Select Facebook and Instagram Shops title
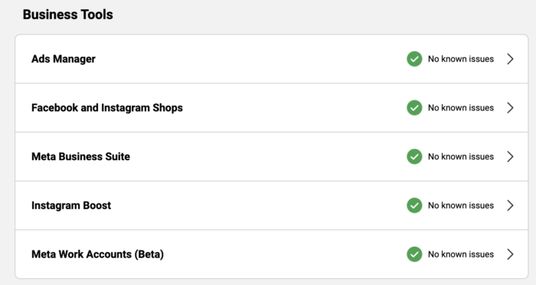The image size is (536, 285). (x=107, y=108)
